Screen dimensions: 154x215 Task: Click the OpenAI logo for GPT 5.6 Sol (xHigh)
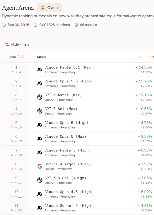coord(40,180)
